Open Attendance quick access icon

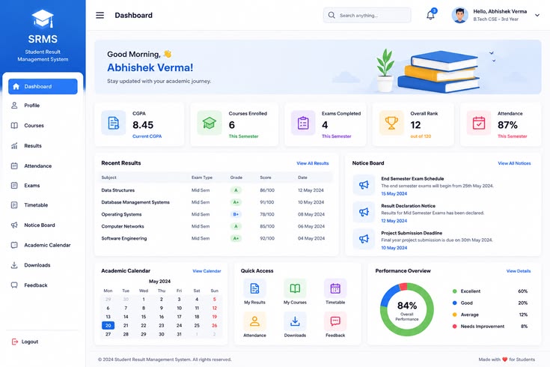(254, 321)
